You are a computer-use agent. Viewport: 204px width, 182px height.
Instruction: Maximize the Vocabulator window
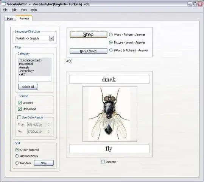(x=195, y=4)
